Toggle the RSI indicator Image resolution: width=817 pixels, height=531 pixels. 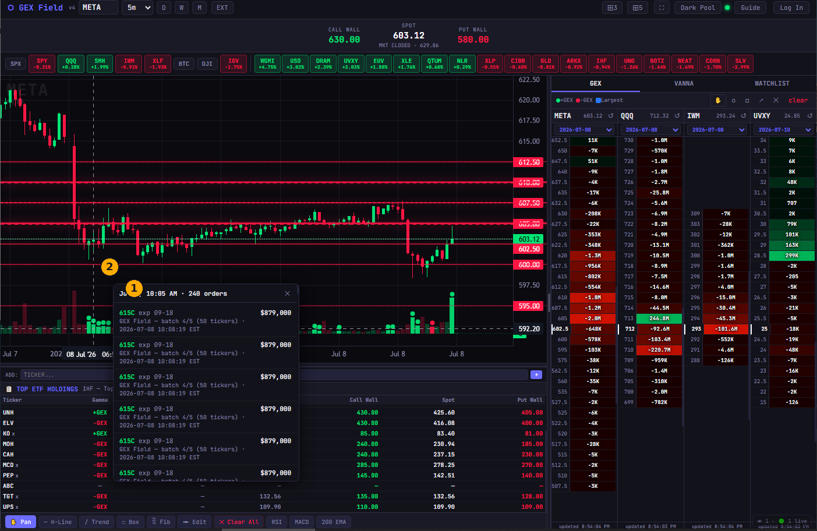click(x=277, y=522)
